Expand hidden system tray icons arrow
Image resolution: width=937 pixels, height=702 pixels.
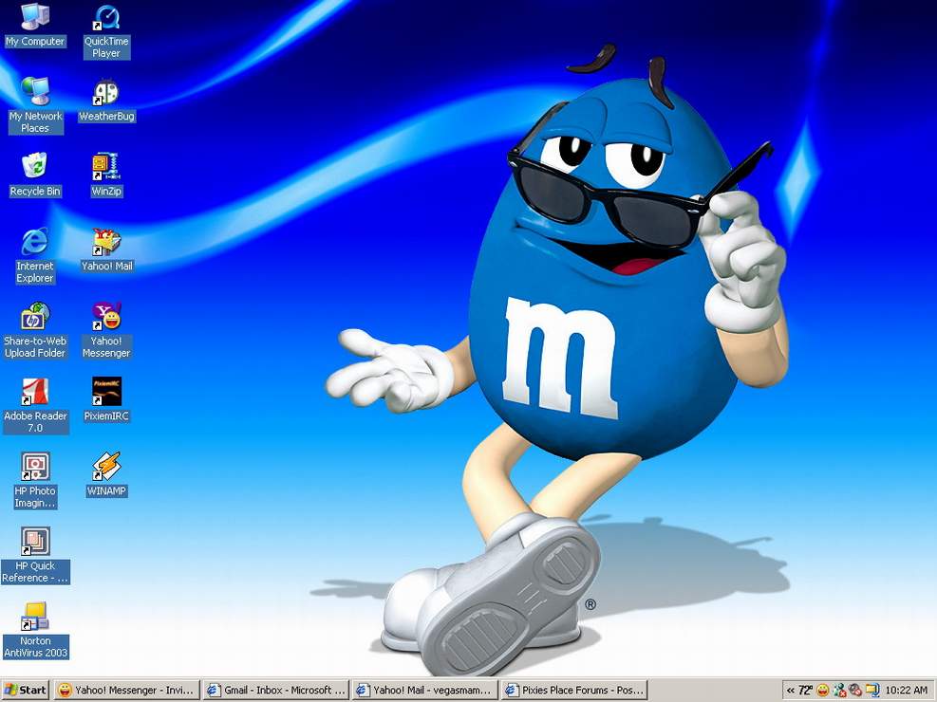790,691
